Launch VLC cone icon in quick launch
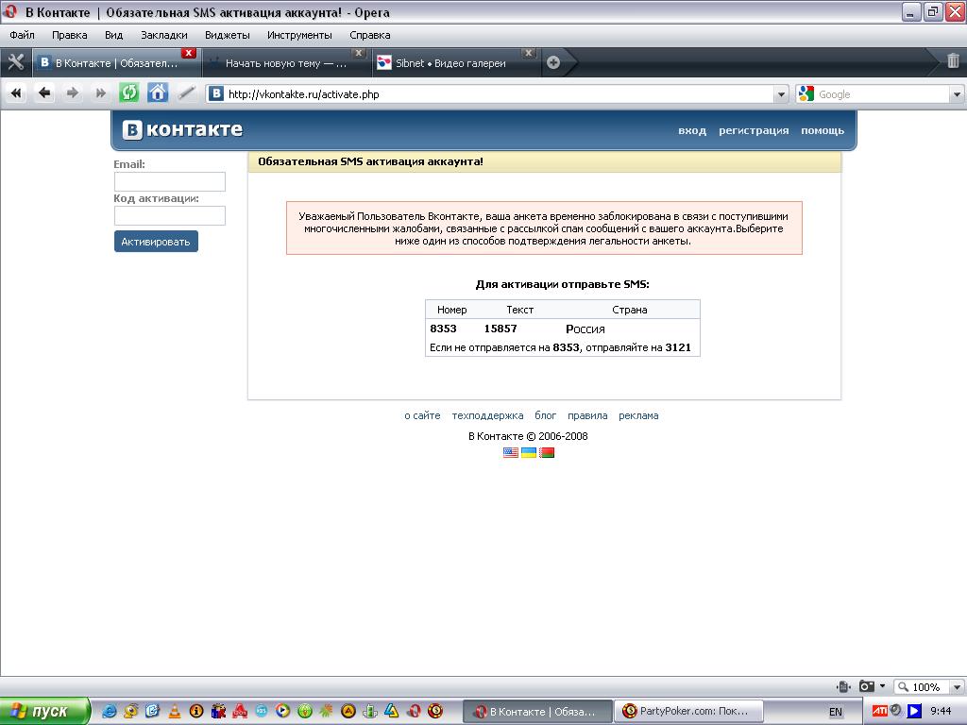The height and width of the screenshot is (725, 967). 175,712
